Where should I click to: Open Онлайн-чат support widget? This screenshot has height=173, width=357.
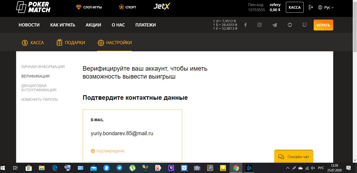[294, 157]
